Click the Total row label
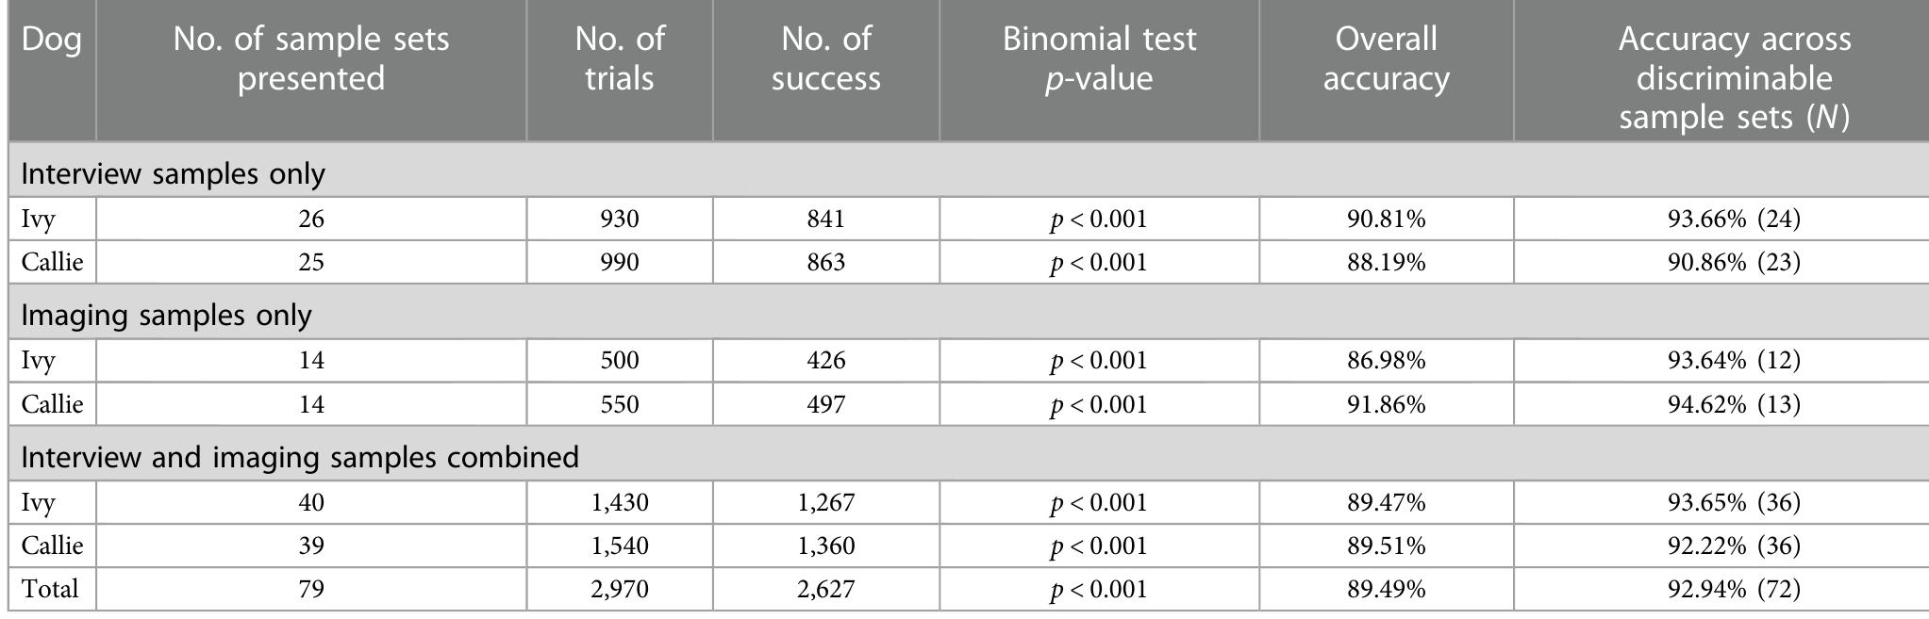Image resolution: width=1929 pixels, height=619 pixels. point(52,590)
